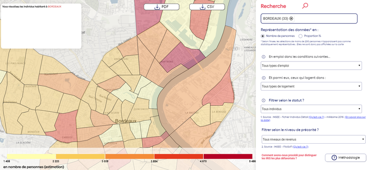Open the 'Tous niveaux de revenus' dropdown
The image size is (369, 170).
[x=314, y=139]
